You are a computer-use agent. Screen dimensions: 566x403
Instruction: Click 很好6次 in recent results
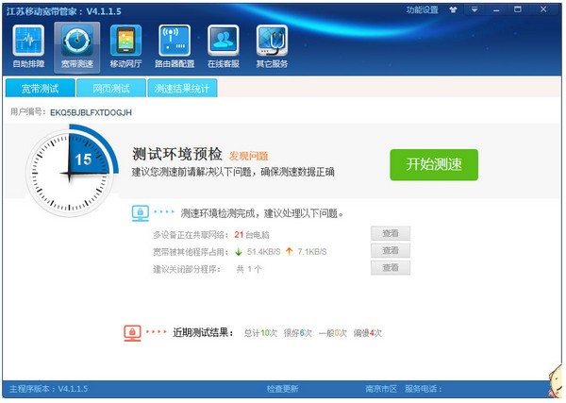click(x=297, y=333)
